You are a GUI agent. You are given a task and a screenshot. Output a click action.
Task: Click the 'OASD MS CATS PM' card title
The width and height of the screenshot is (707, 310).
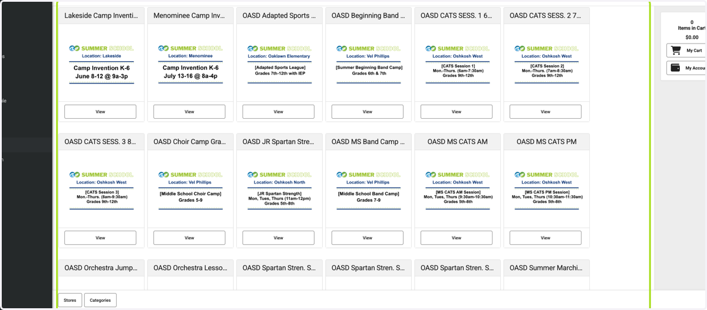pos(546,142)
